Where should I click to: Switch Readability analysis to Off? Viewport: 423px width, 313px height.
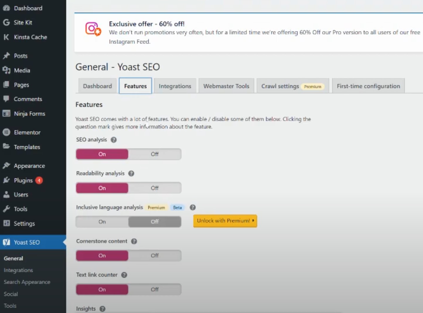(155, 188)
